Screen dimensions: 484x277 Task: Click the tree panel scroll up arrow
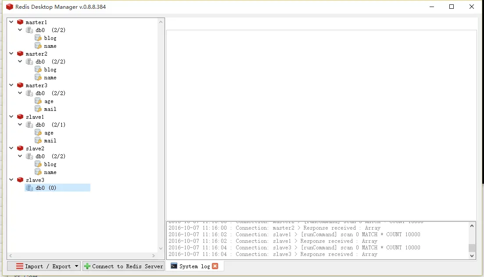click(x=161, y=22)
